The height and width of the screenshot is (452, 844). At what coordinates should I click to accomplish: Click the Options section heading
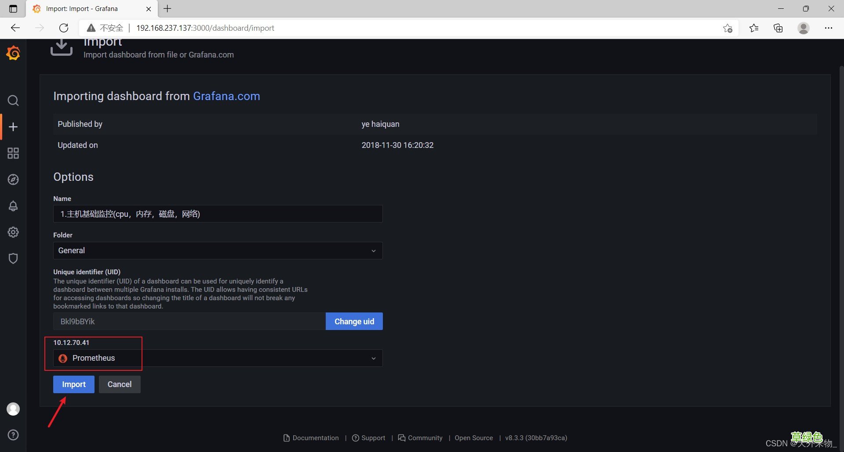pos(73,177)
